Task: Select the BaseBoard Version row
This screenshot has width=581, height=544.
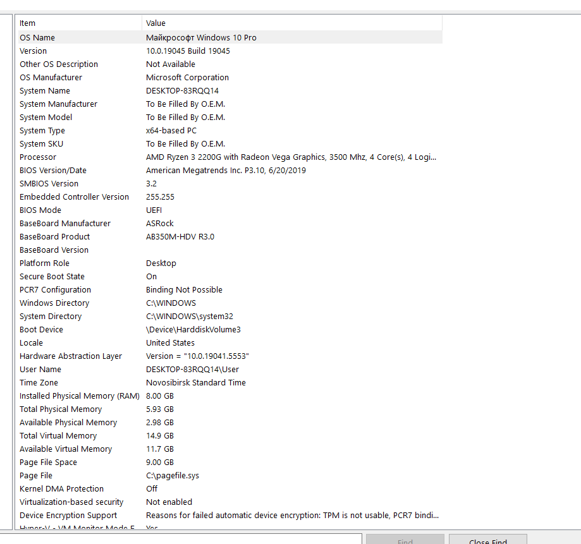Action: pyautogui.click(x=230, y=250)
